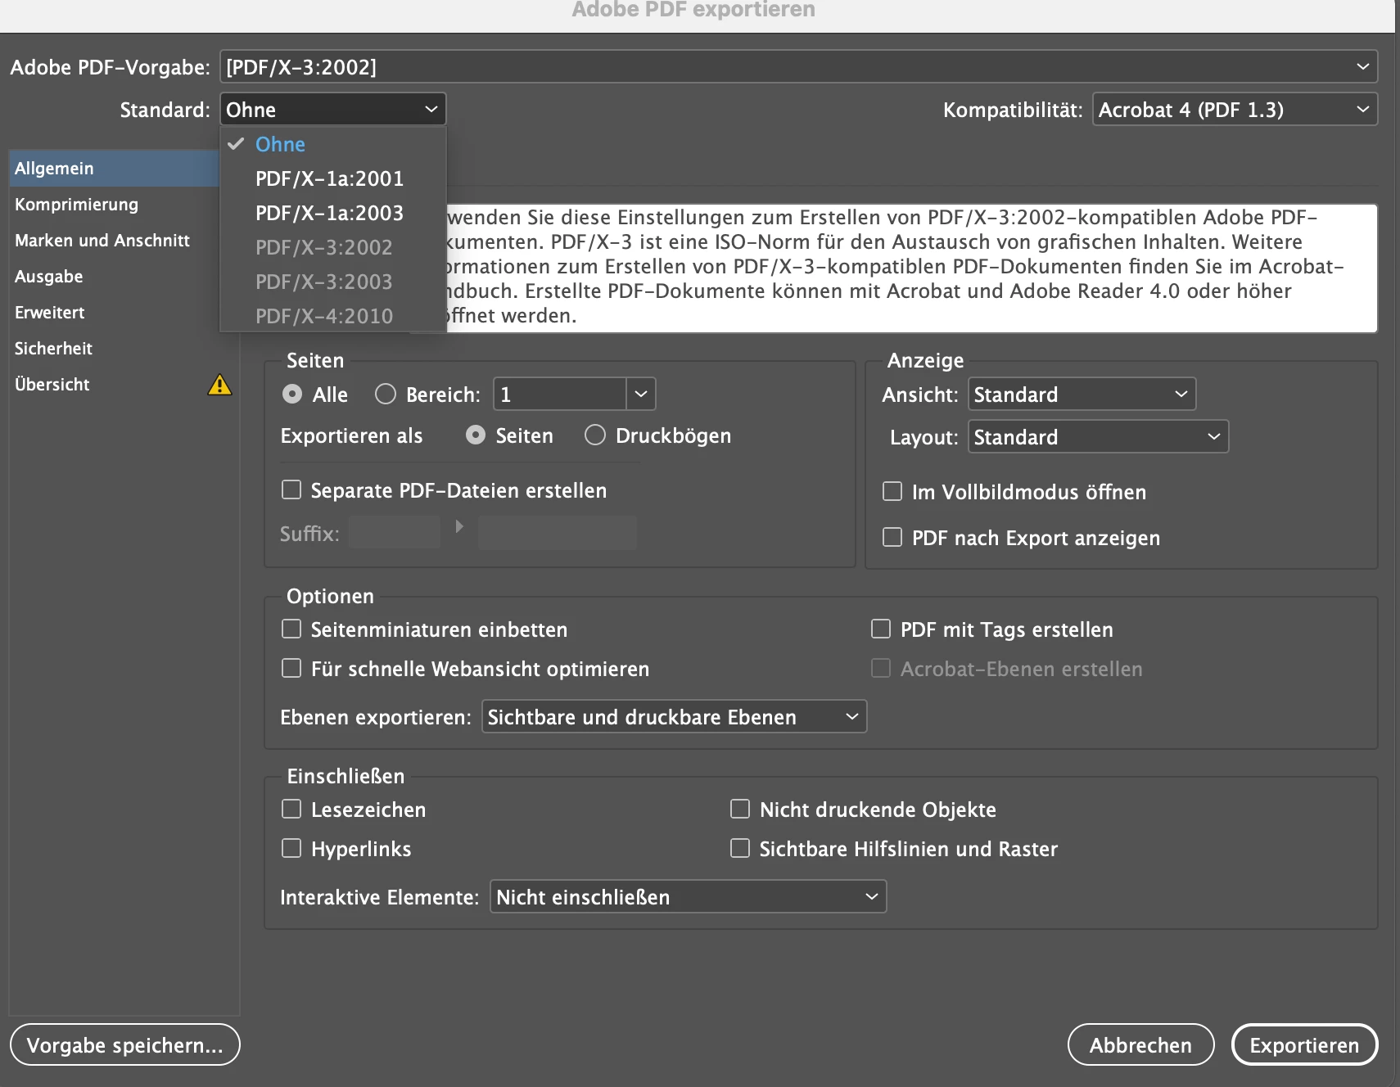Click the Bereich page number field
This screenshot has width=1400, height=1087.
click(x=560, y=394)
